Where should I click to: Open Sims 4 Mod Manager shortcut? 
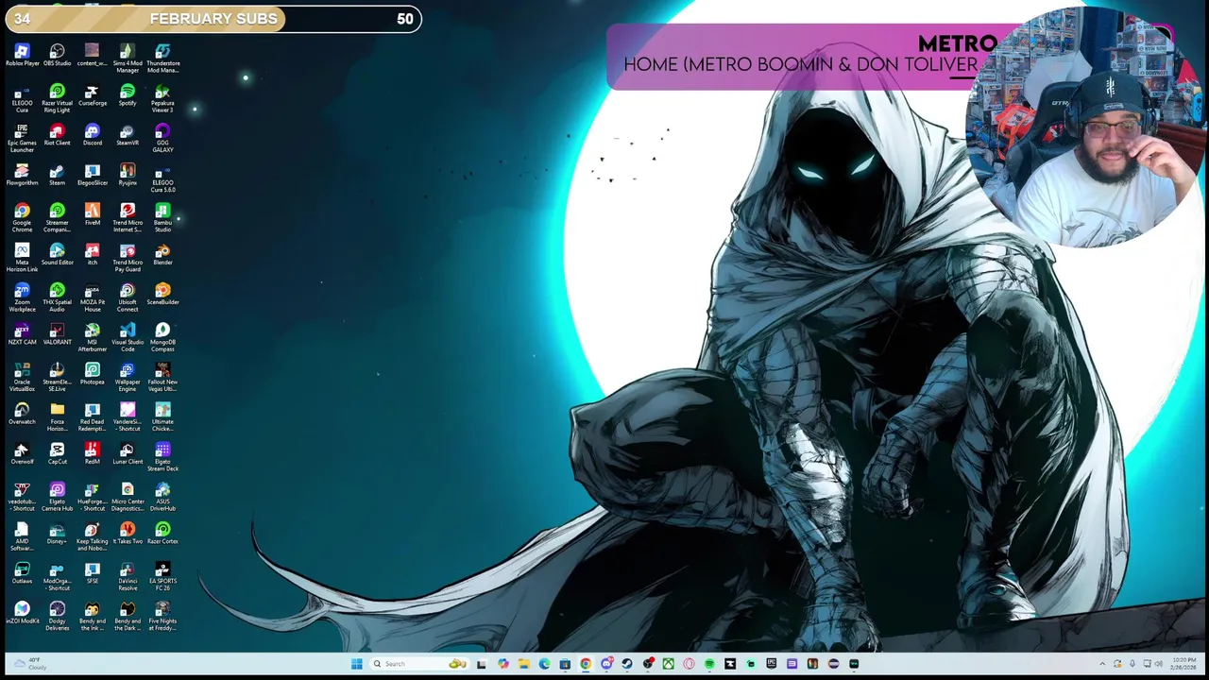click(x=128, y=58)
